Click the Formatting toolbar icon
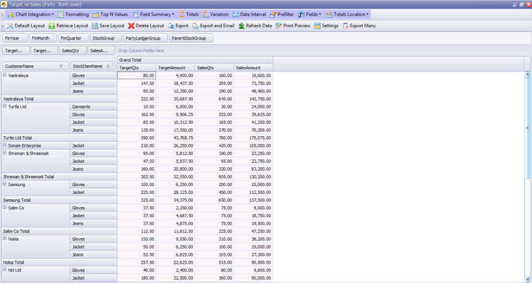Image resolution: width=532 pixels, height=283 pixels. pos(61,14)
